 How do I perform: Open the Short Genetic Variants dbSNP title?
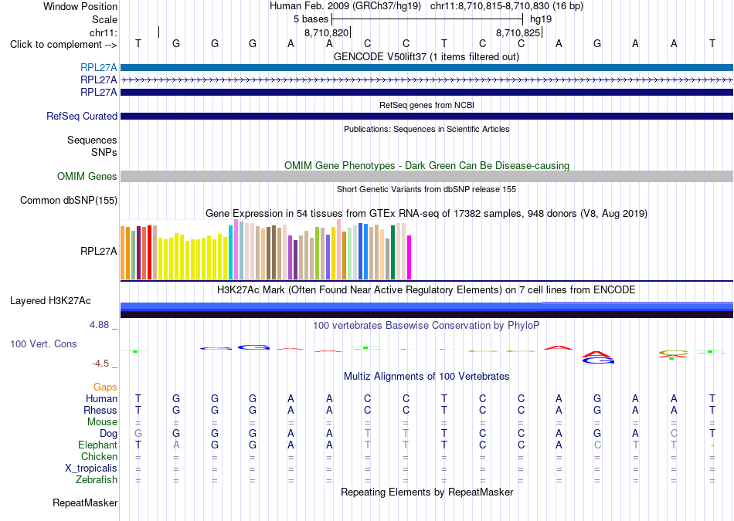426,189
